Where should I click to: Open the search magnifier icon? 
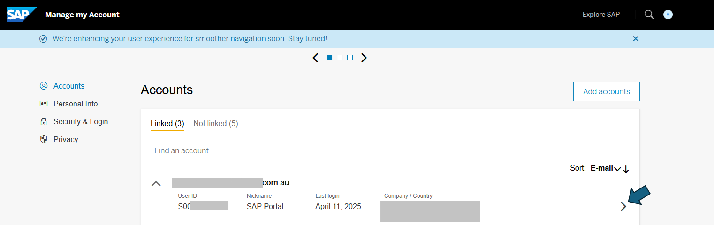pos(649,15)
